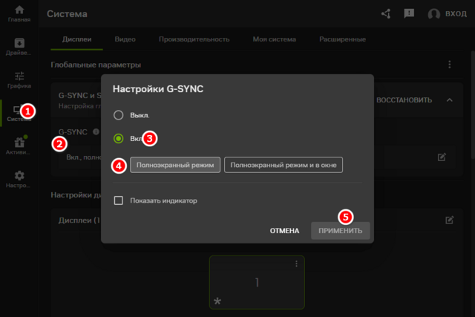Open the Графика sidebar section

(x=19, y=79)
